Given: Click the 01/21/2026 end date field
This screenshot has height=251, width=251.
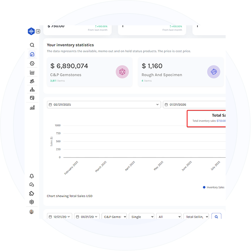Looking at the screenshot, I should 194,104.
